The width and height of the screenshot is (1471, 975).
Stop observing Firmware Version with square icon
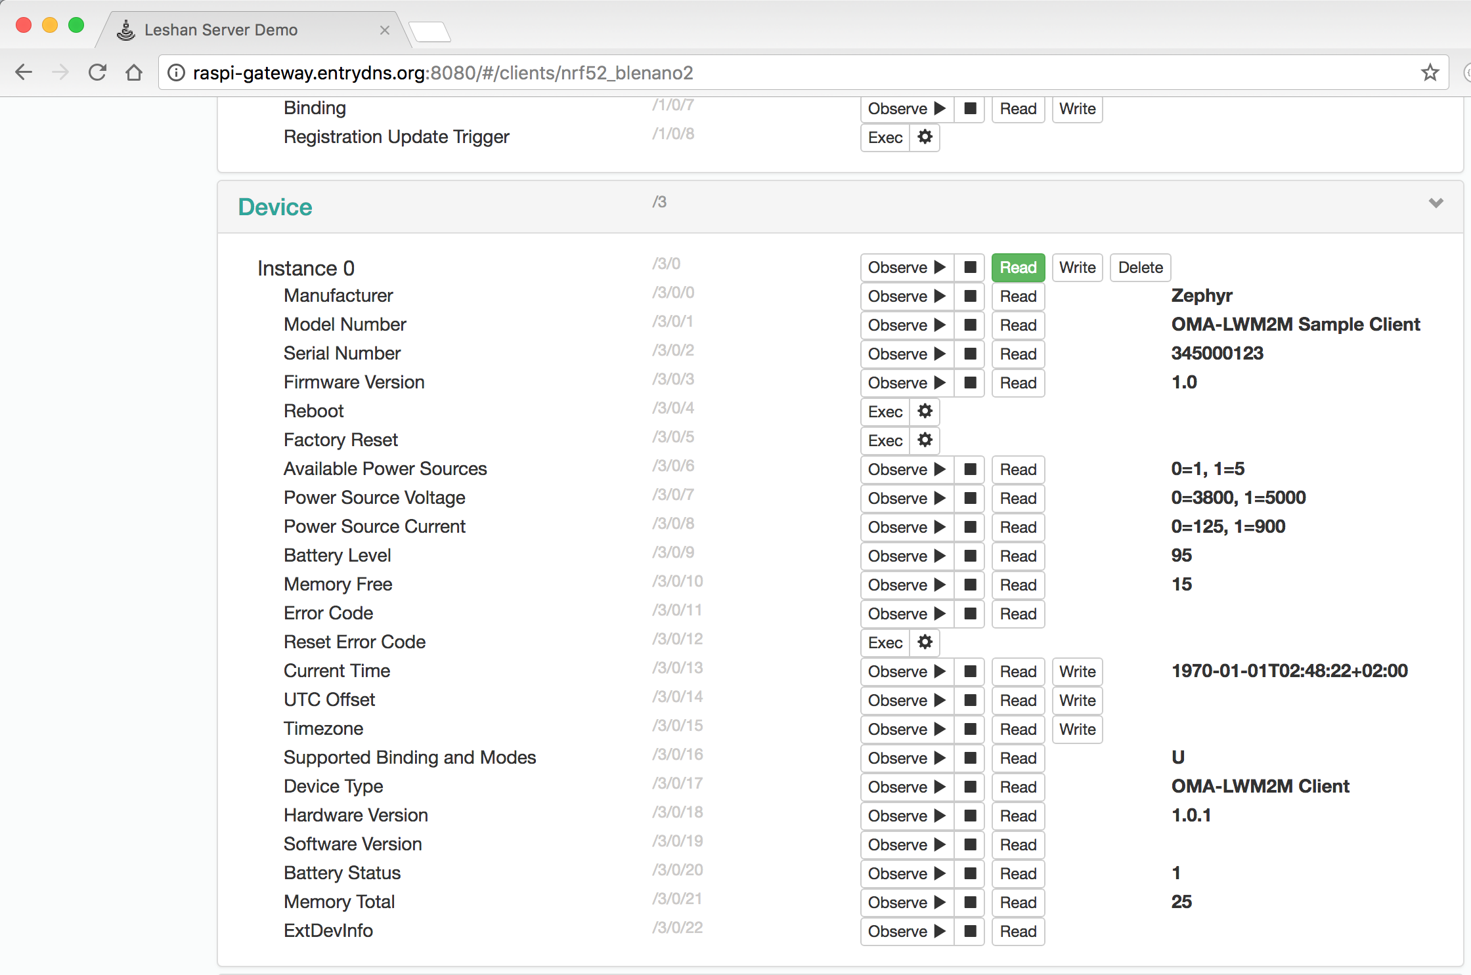pyautogui.click(x=969, y=383)
